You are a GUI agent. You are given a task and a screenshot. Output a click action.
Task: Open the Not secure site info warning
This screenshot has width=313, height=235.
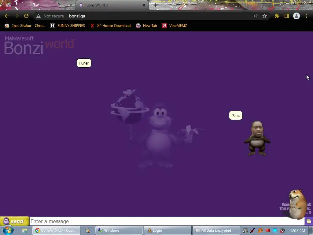[x=50, y=16]
